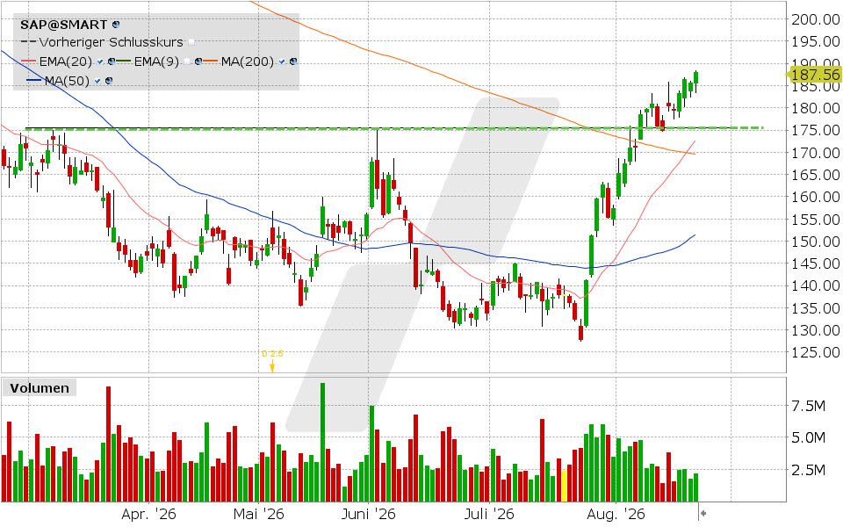Open the EMA(20) indicator settings icon
The image size is (843, 527).
[x=112, y=61]
